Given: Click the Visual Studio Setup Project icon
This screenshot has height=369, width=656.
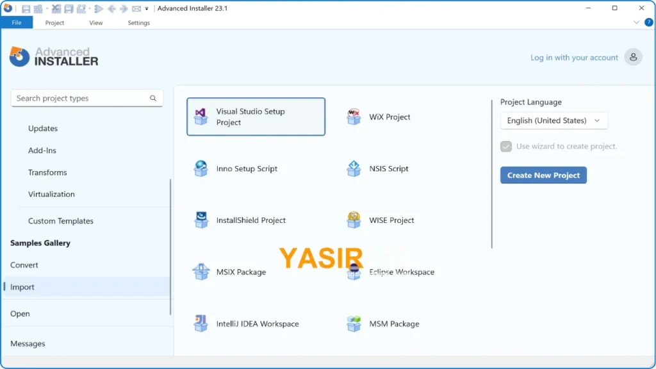Looking at the screenshot, I should (201, 117).
